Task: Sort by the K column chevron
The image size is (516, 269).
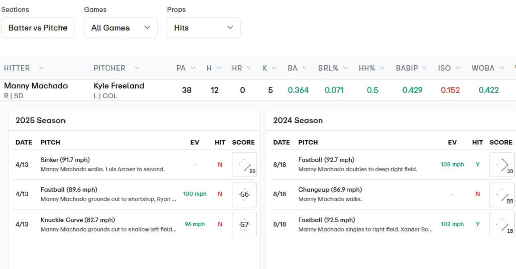Action: 274,68
